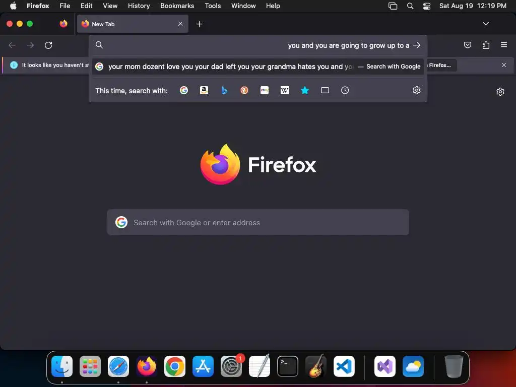This screenshot has width=516, height=387.
Task: Click the screen mirroring menu bar icon
Action: [393, 6]
